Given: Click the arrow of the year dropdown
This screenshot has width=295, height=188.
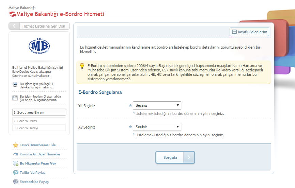Looking at the screenshot, I should coord(177,105).
